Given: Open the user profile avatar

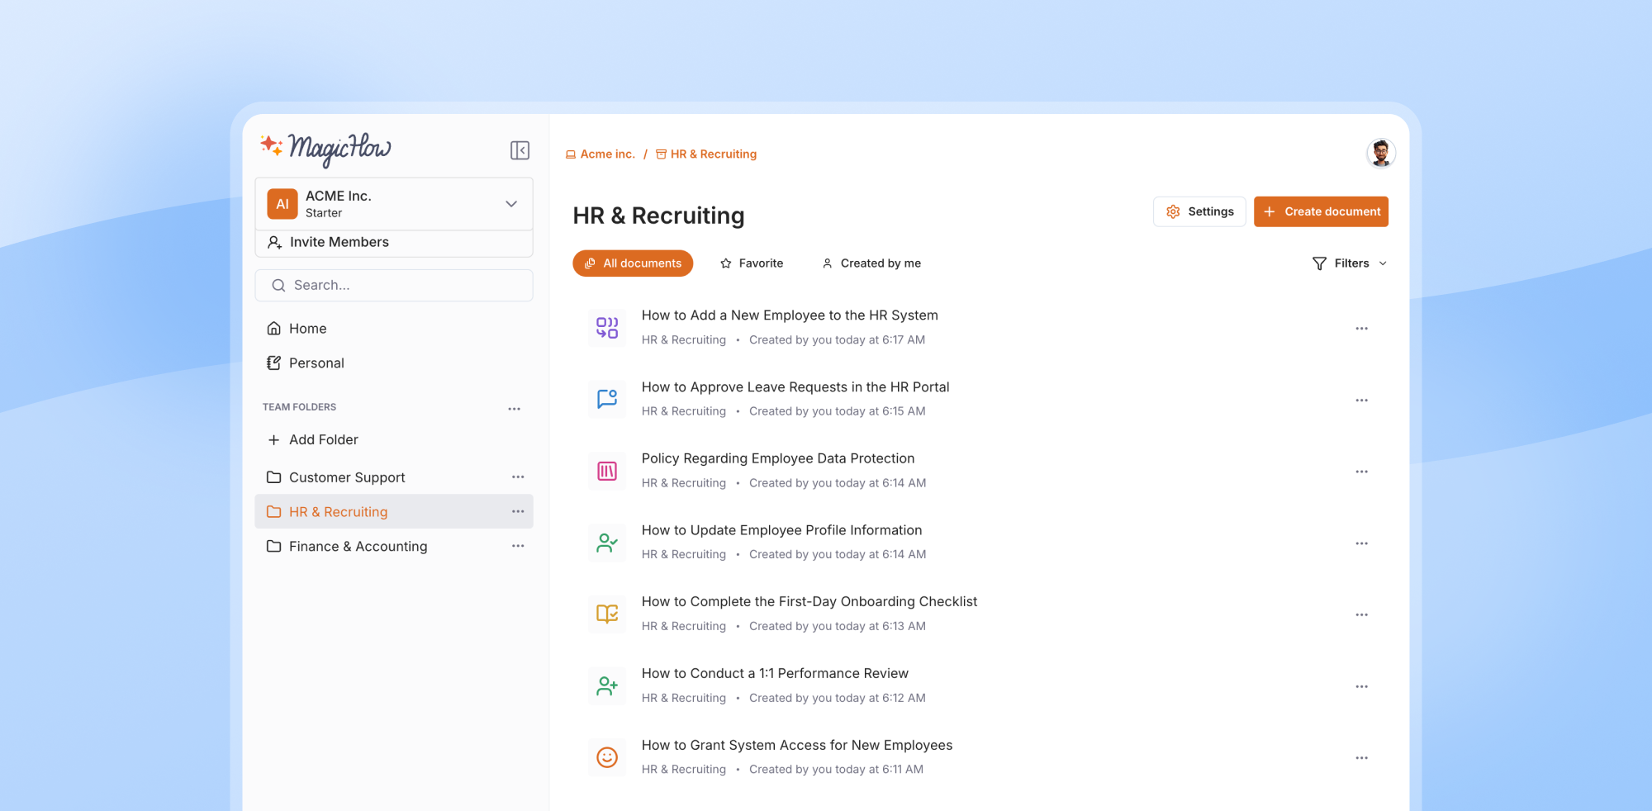Looking at the screenshot, I should 1380,153.
